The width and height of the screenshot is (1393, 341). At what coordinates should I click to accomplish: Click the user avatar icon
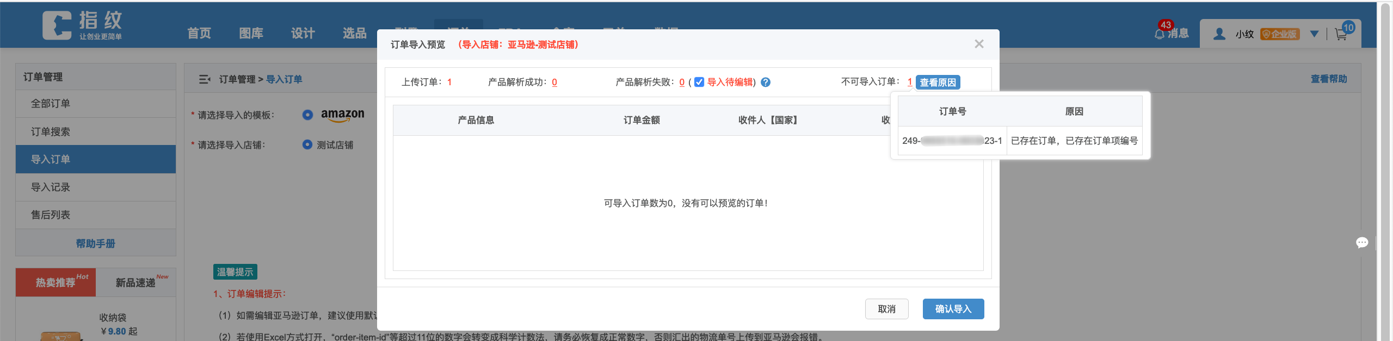tap(1219, 34)
